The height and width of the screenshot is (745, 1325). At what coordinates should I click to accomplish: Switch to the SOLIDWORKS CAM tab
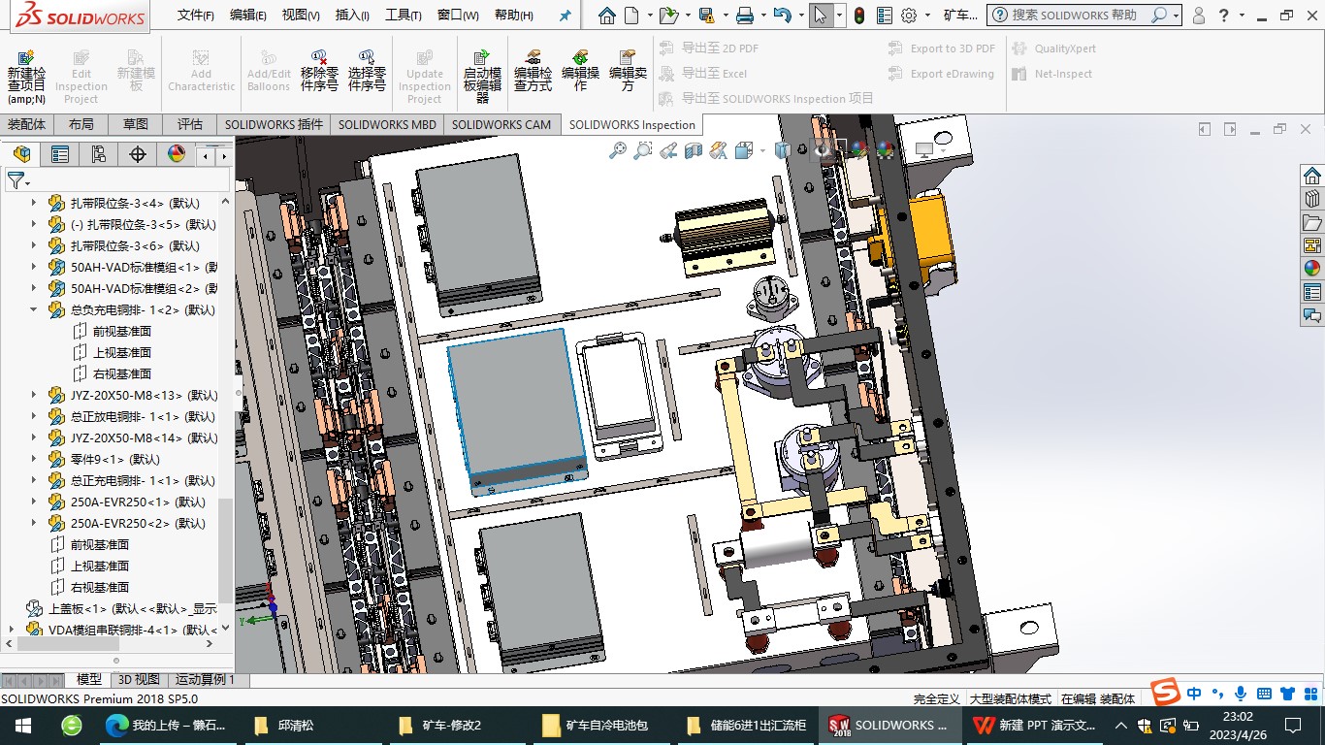[x=502, y=124]
